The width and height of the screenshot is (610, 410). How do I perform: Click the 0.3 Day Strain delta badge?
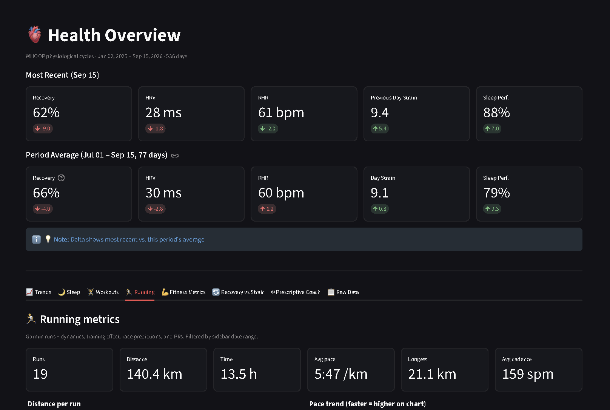[380, 209]
